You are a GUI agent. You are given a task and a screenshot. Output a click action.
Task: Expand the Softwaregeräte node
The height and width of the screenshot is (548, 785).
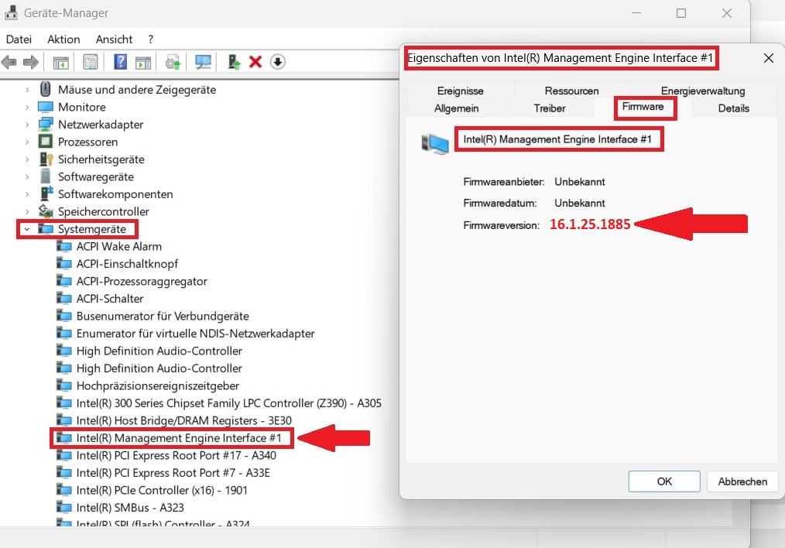tap(27, 176)
